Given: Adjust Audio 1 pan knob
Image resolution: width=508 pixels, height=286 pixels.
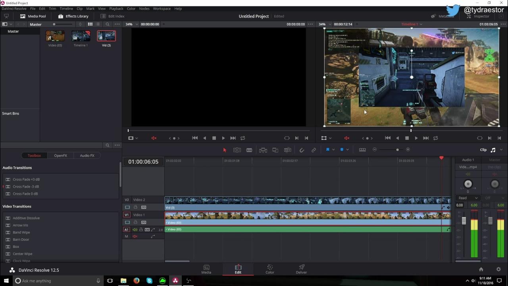Looking at the screenshot, I should [468, 184].
